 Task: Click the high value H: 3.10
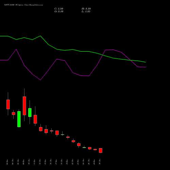pos(86,9)
